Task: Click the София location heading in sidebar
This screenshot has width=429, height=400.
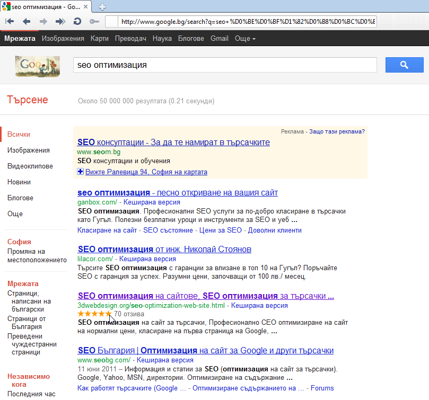Action: coord(19,242)
